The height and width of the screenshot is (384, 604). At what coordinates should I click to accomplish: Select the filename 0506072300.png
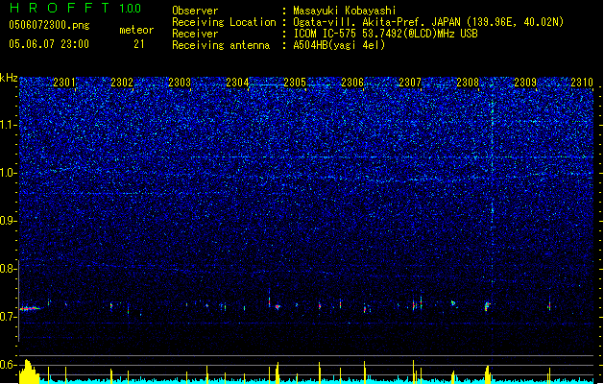click(49, 25)
